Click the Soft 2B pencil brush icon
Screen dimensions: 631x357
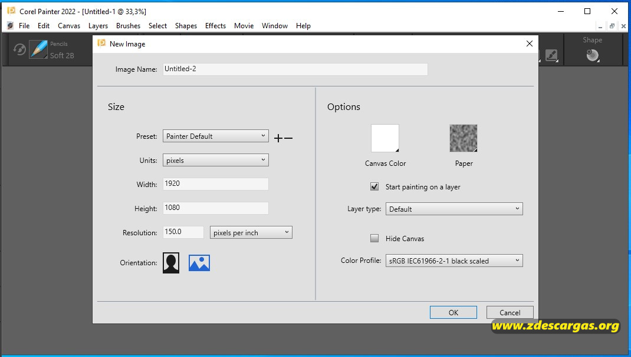pos(39,50)
